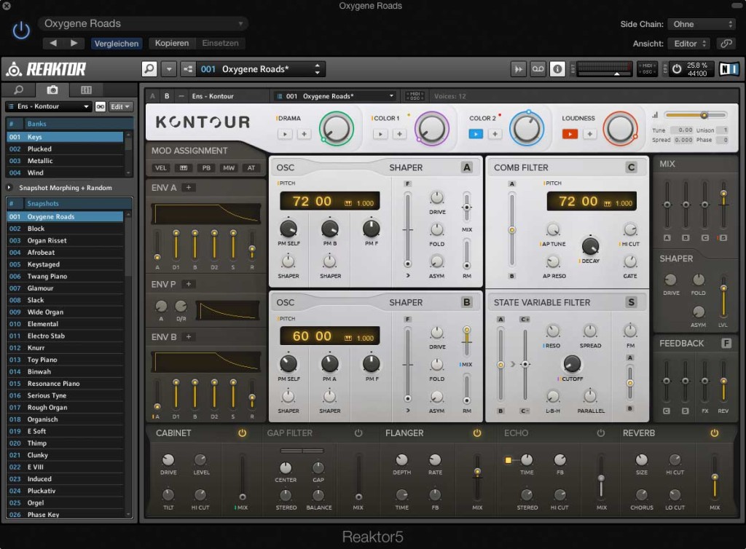Enable the VEL mod assignment button

point(161,167)
